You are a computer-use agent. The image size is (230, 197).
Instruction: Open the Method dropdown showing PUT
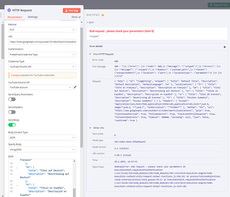click(x=42, y=30)
